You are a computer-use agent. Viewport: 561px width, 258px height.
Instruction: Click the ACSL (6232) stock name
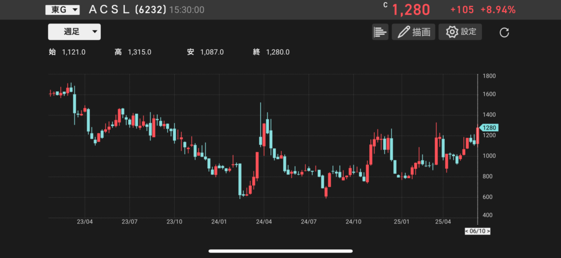click(127, 10)
